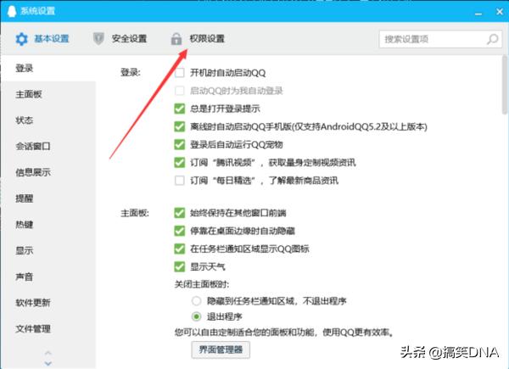Uncheck 显示天气 checkbox
The height and width of the screenshot is (369, 509).
(180, 266)
